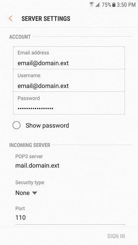Focus the Username field

pyautogui.click(x=69, y=80)
